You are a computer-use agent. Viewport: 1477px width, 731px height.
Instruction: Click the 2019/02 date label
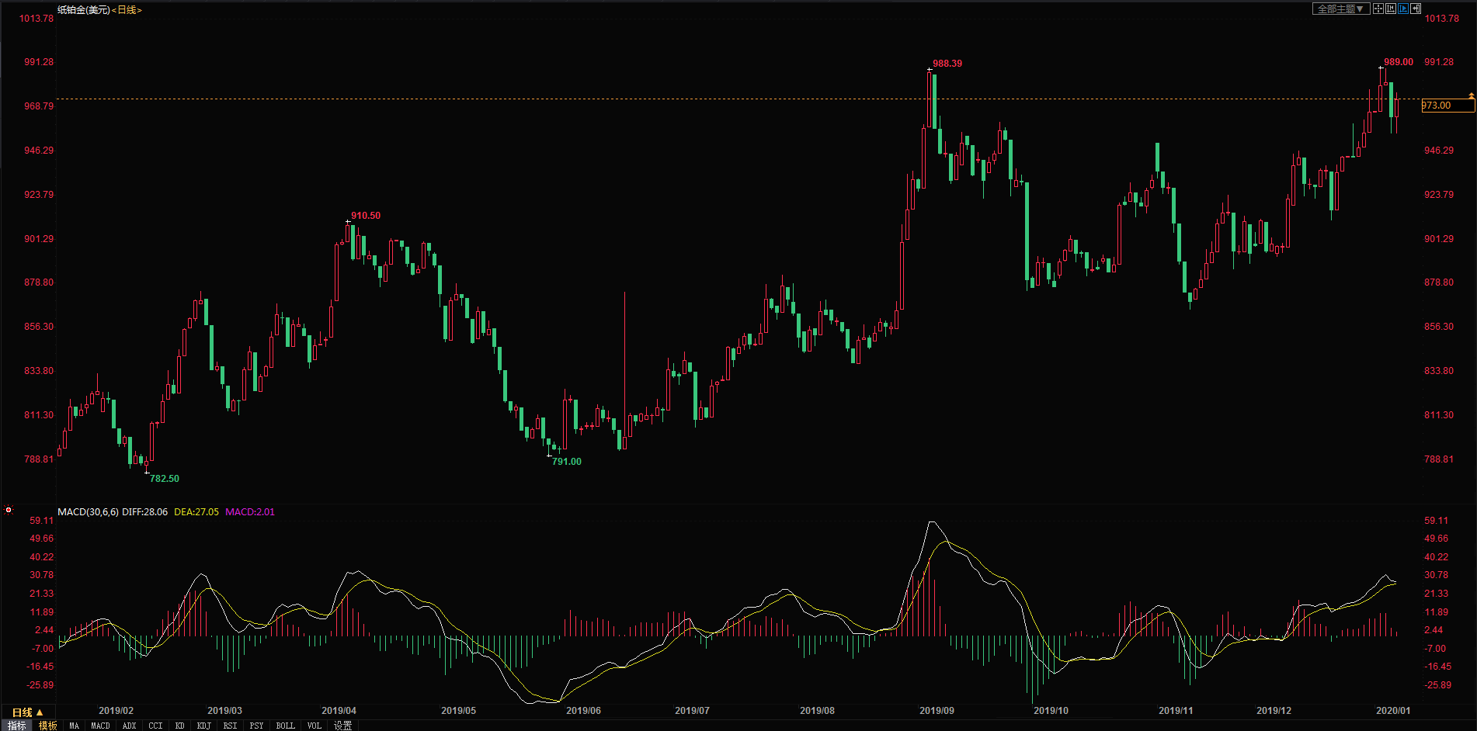pyautogui.click(x=116, y=710)
